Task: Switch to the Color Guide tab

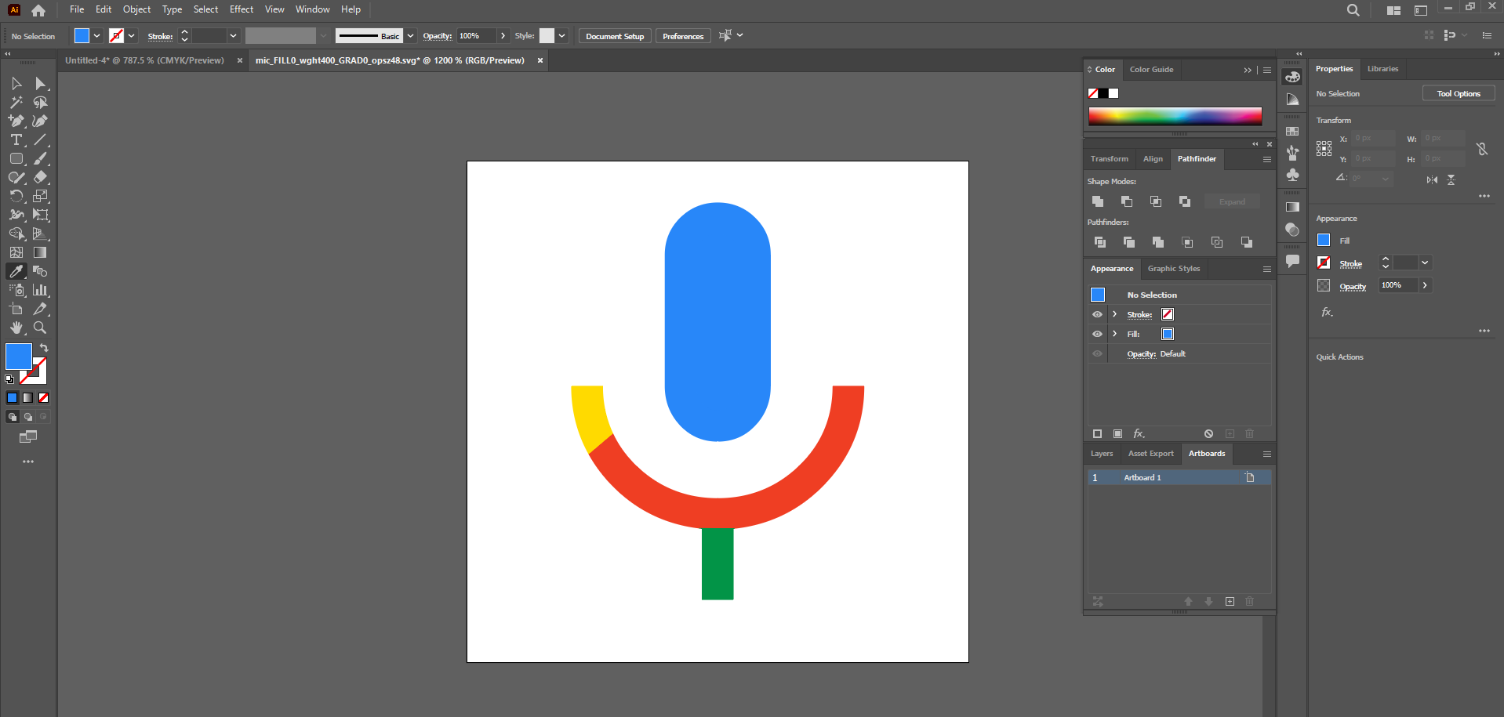Action: click(1151, 70)
